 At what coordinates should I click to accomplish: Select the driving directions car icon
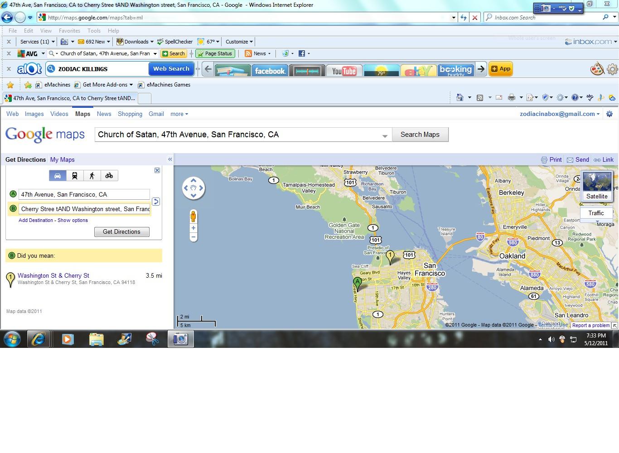(58, 176)
